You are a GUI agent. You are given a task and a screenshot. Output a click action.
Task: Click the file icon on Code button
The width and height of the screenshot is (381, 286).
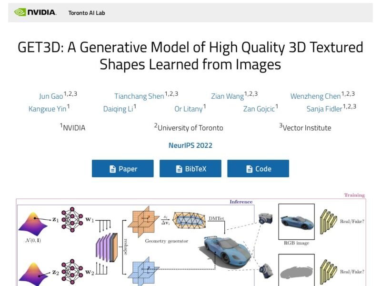(249, 169)
